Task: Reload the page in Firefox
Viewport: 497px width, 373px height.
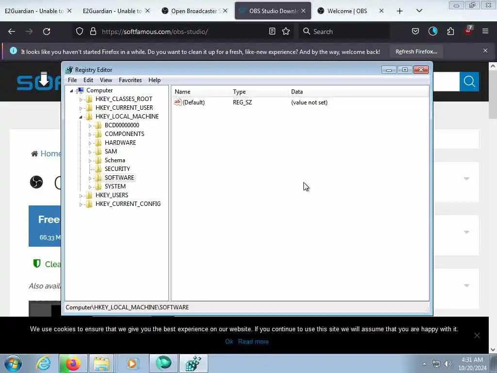Action: [47, 32]
